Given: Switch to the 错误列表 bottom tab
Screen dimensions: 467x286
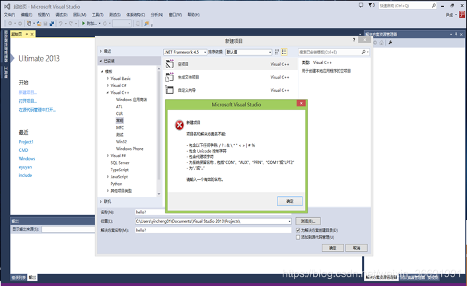Looking at the screenshot, I should [x=18, y=277].
